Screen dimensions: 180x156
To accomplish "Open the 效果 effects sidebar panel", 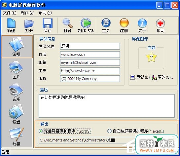I will [x=16, y=137].
